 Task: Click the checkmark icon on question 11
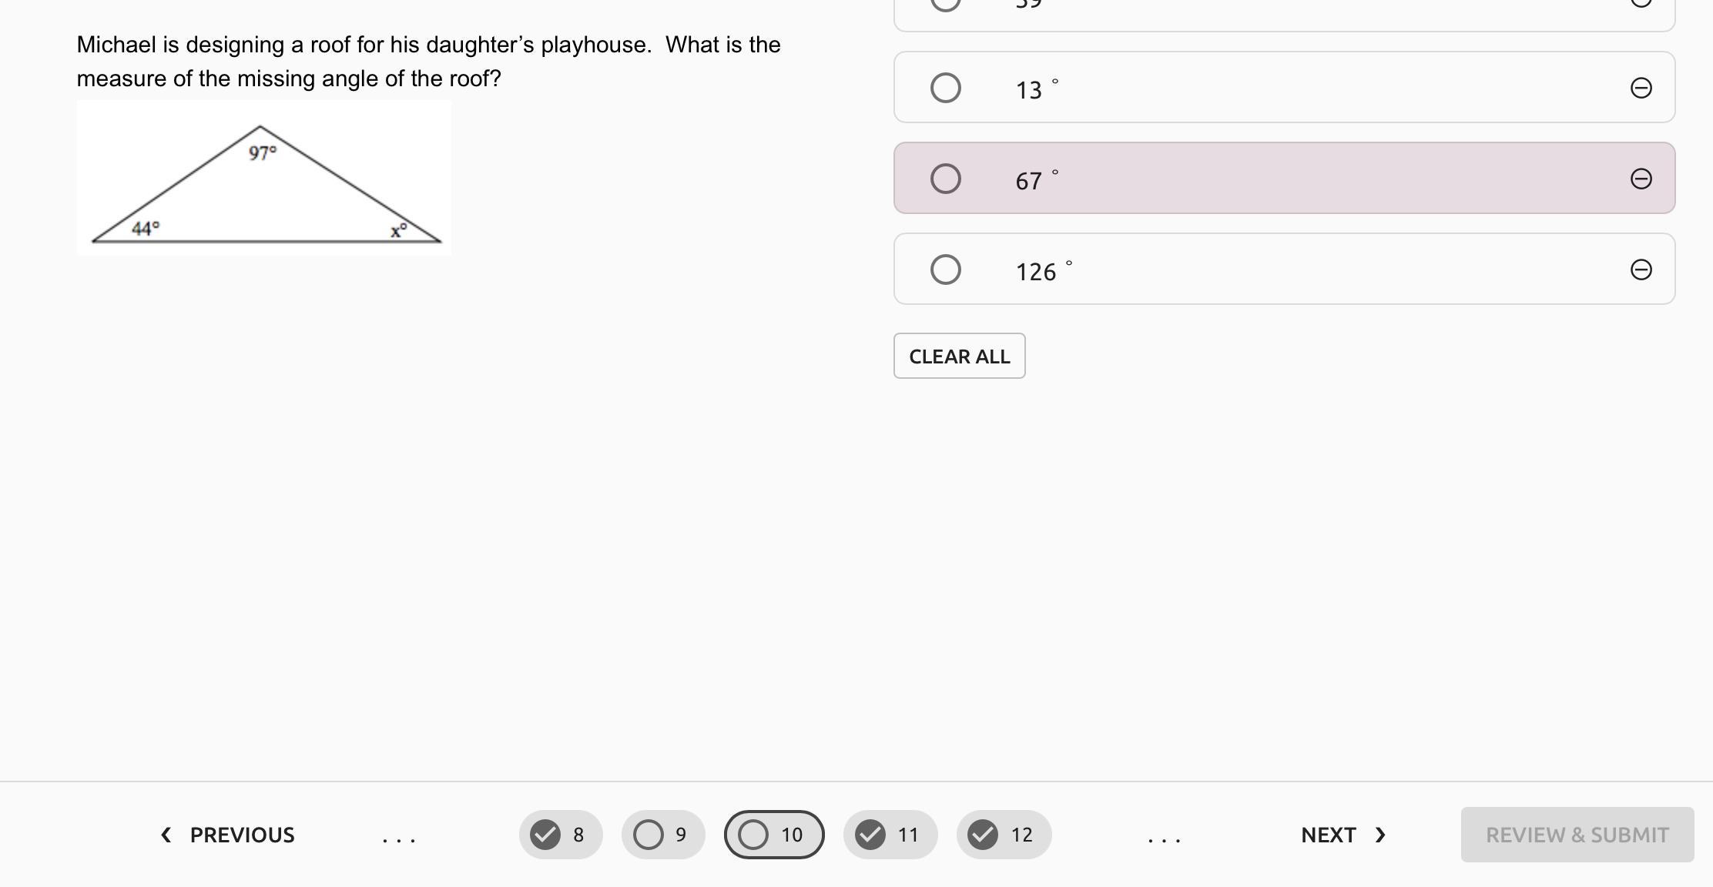click(x=870, y=835)
